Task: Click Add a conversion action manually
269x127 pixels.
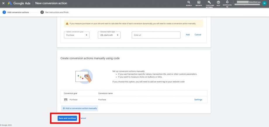Action: tap(80, 108)
